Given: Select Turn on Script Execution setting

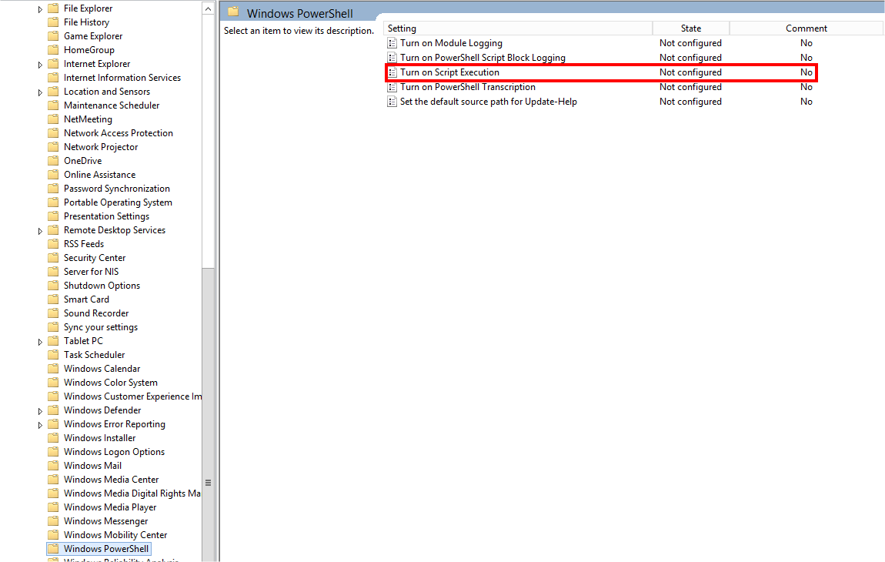Looking at the screenshot, I should point(450,72).
